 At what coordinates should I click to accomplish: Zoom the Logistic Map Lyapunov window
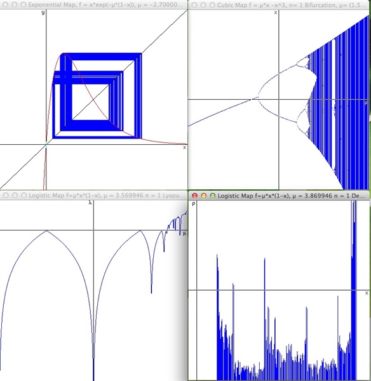24,196
